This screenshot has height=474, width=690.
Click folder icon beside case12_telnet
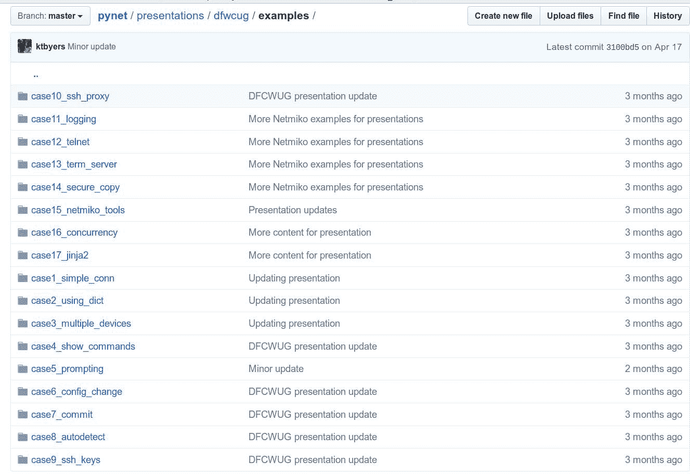(22, 142)
